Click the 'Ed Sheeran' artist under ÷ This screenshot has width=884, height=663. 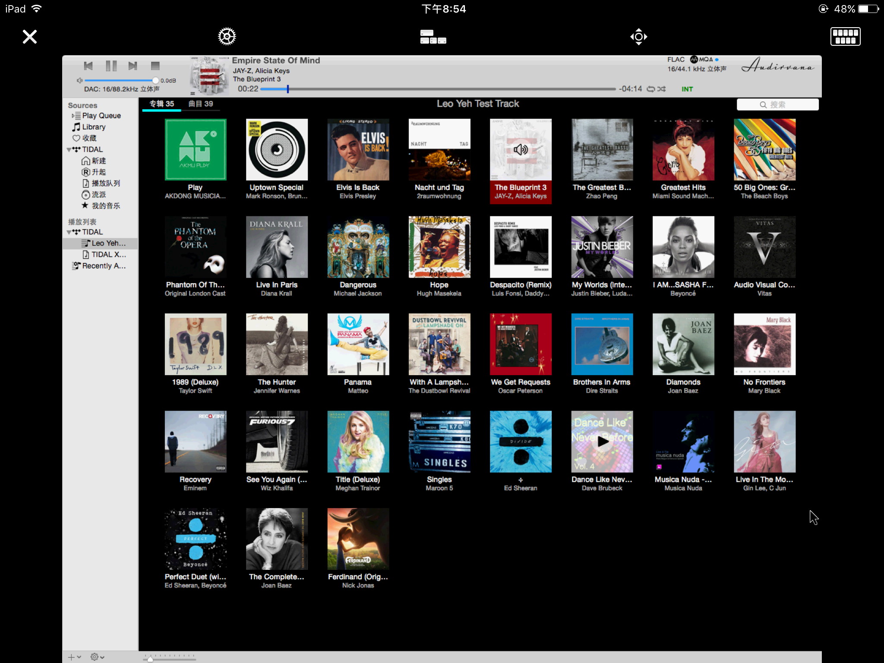click(521, 488)
